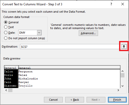Image resolution: width=129 pixels, height=105 pixels.
Task: Click the preview horizontal scroll left arrow
Action: tap(6, 90)
